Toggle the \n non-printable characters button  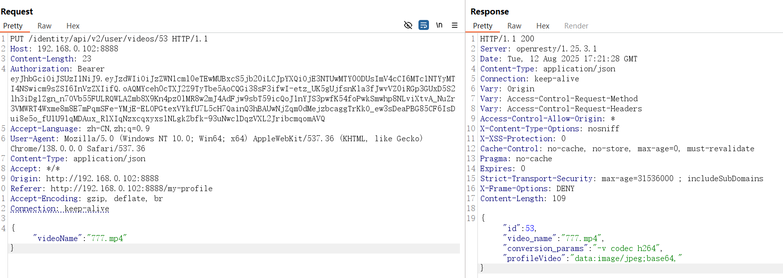tap(439, 25)
